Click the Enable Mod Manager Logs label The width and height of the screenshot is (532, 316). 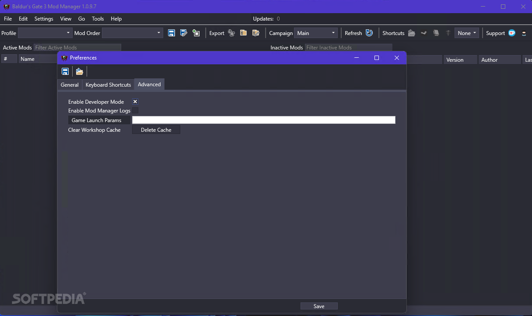click(99, 111)
